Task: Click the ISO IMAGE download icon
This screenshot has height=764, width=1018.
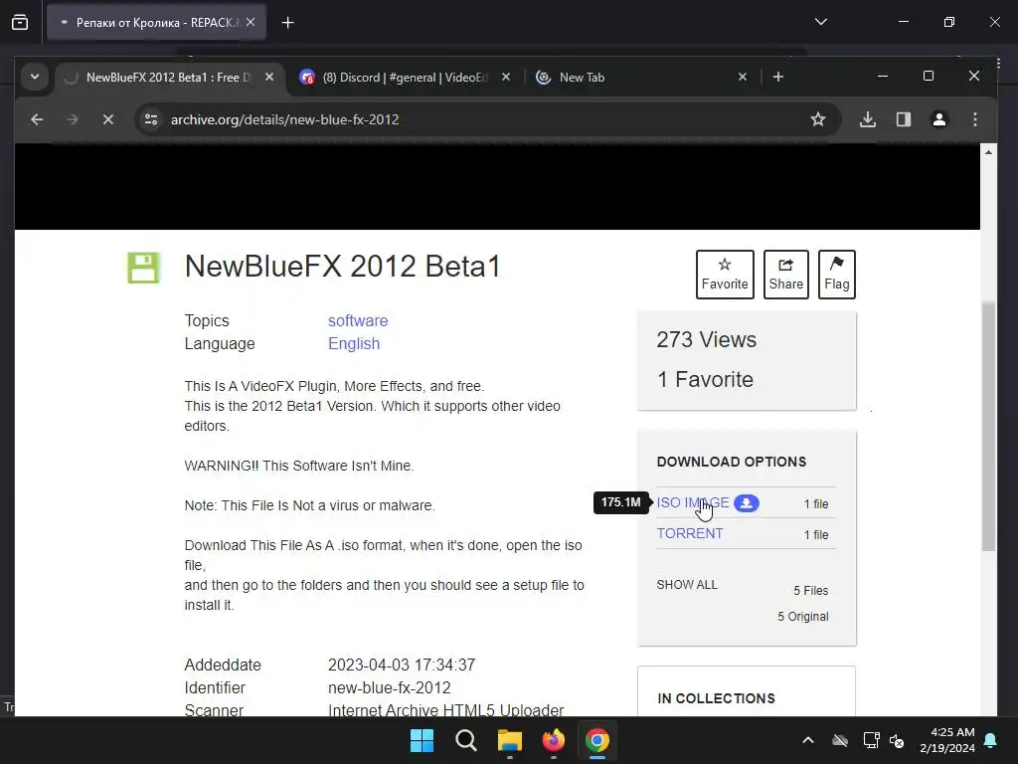Action: point(747,502)
